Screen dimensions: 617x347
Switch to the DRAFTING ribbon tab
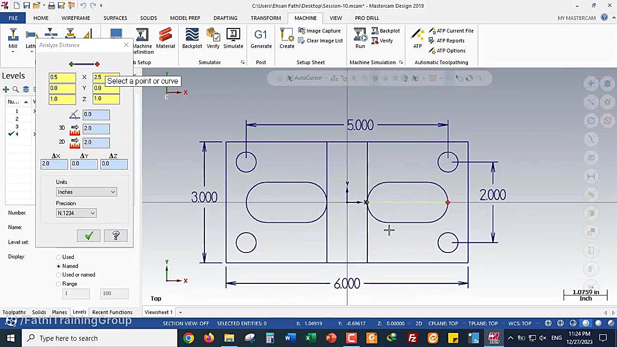pyautogui.click(x=226, y=18)
